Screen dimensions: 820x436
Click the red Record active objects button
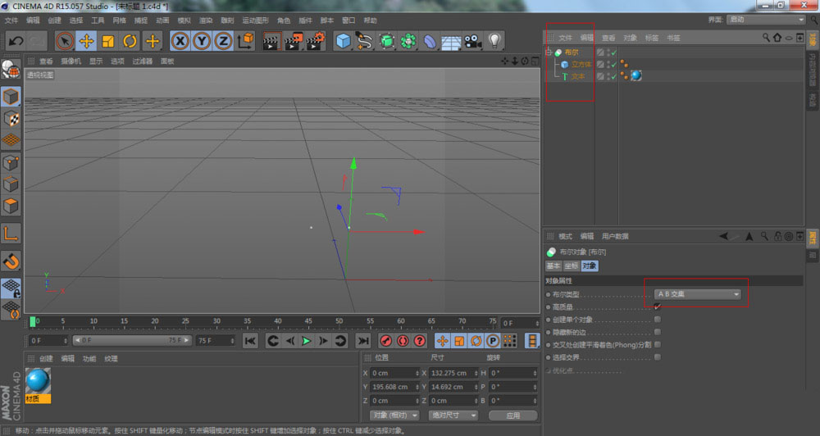[386, 341]
